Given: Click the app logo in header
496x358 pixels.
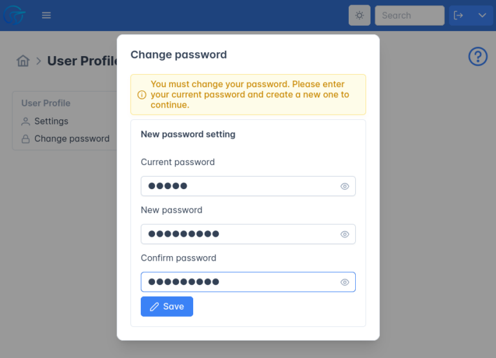Looking at the screenshot, I should pos(14,15).
